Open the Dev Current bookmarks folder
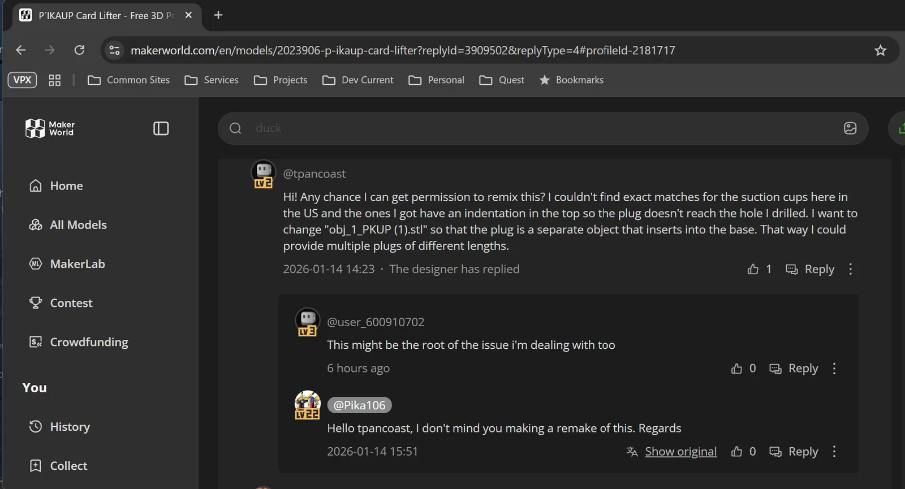The width and height of the screenshot is (905, 489). point(358,80)
